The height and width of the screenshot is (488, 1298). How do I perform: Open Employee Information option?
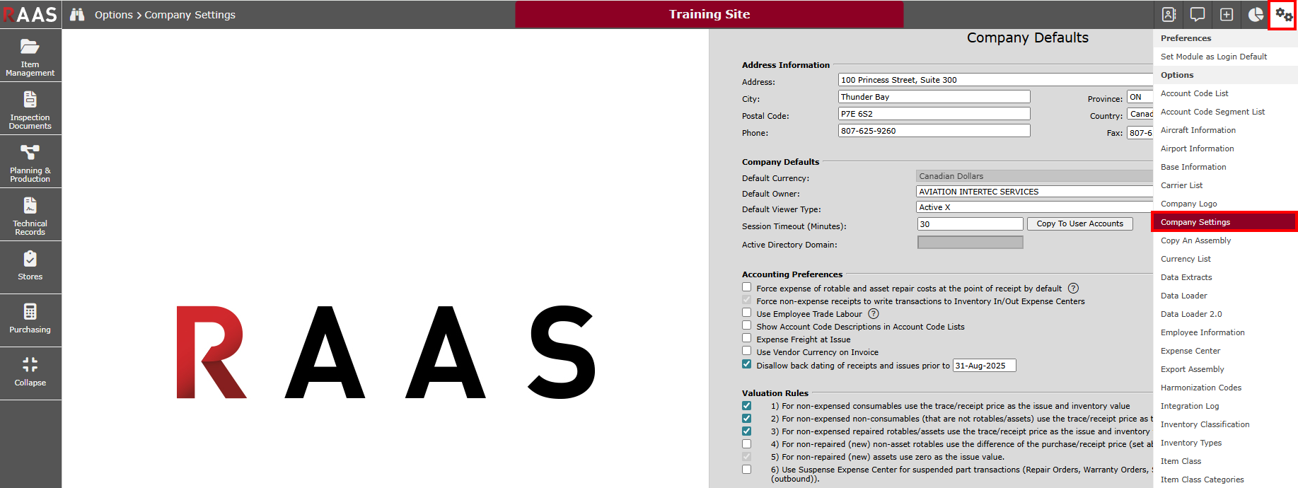pyautogui.click(x=1225, y=332)
